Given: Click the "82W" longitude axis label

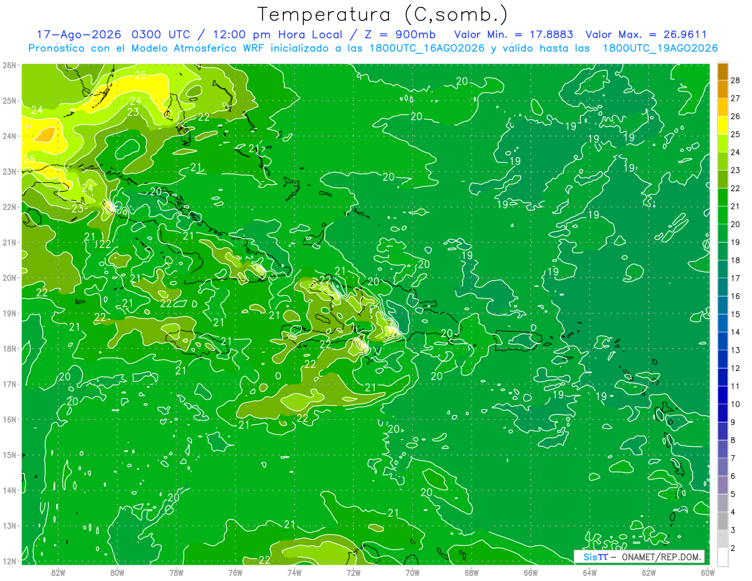Looking at the screenshot, I should coord(58,572).
